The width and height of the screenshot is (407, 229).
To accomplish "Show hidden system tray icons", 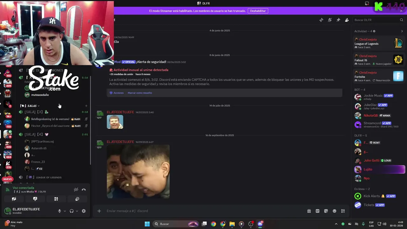I will [x=336, y=224].
